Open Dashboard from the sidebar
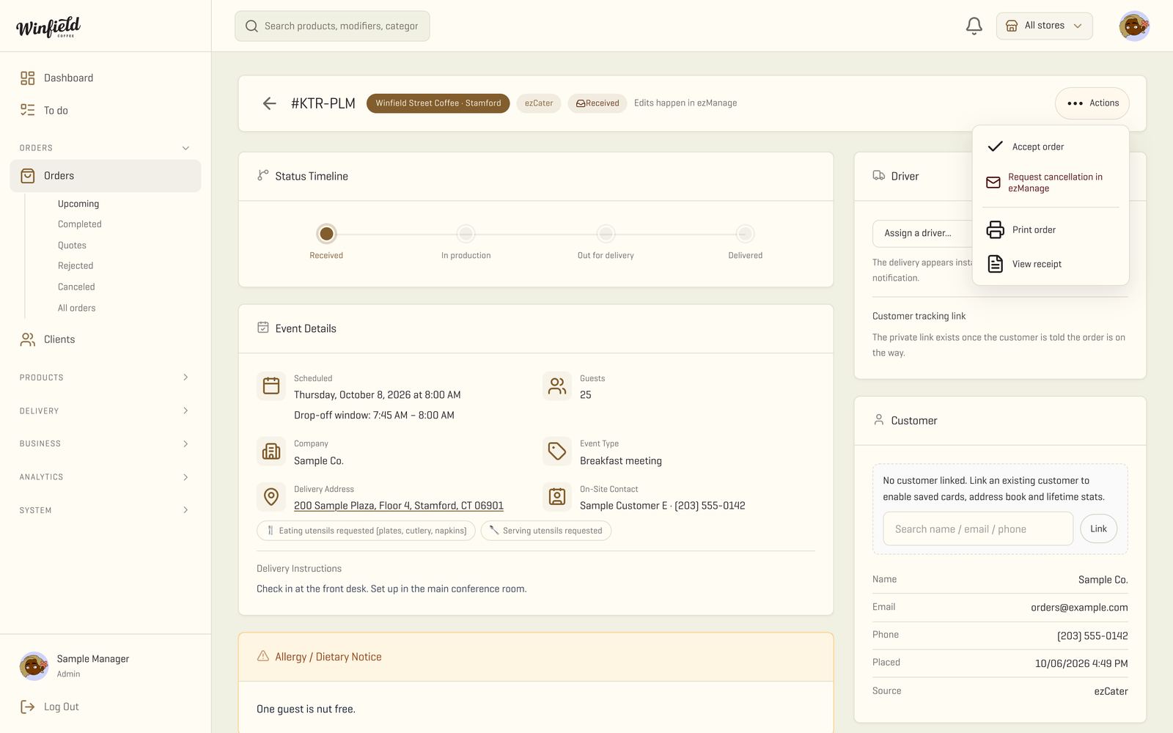Screen dimensions: 1173x733 pyautogui.click(x=106, y=78)
